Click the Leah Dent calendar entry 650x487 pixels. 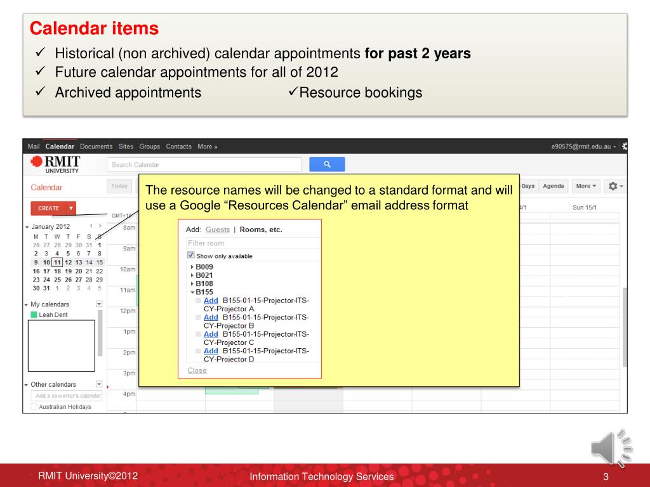point(53,315)
